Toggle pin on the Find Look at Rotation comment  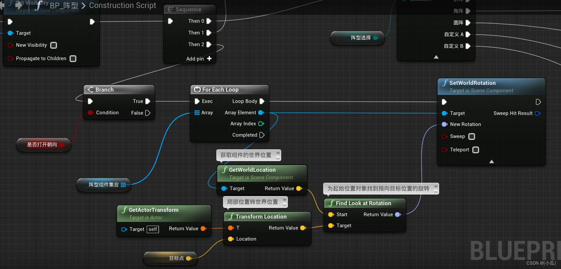point(436,186)
